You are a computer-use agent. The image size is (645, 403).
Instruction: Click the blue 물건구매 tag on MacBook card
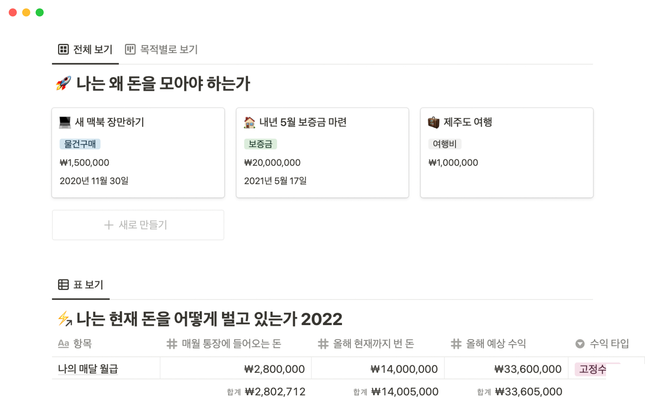tap(80, 144)
